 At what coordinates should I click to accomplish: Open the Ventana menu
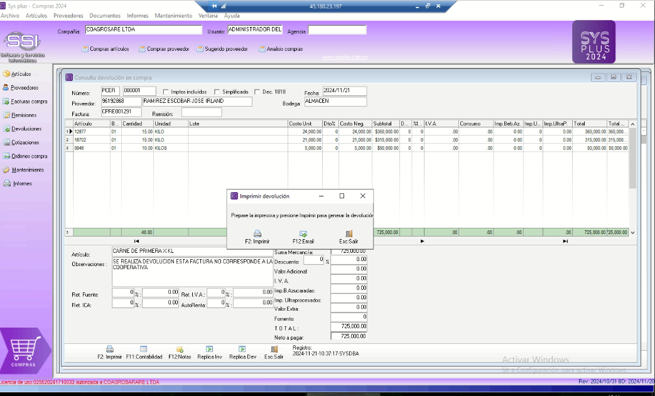click(208, 16)
